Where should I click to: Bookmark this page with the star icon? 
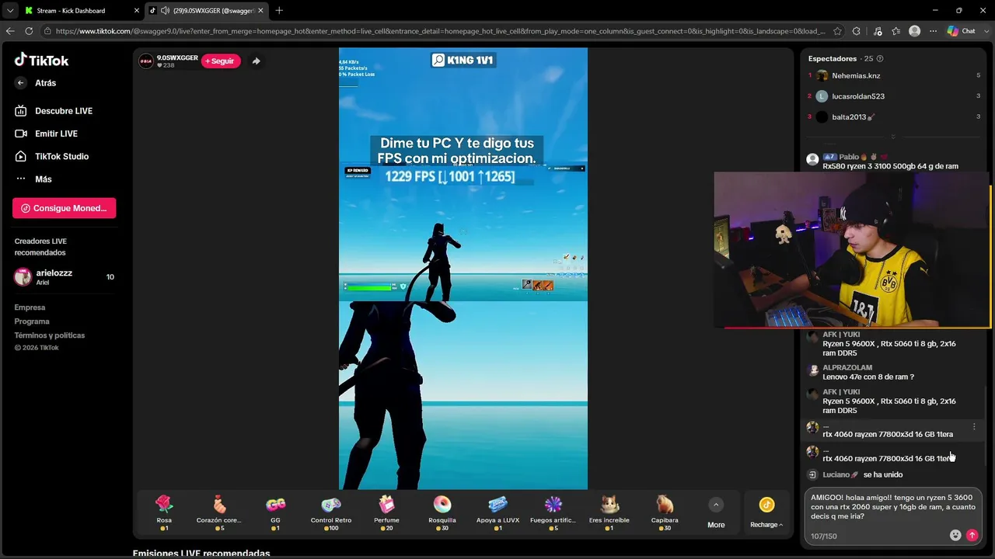pyautogui.click(x=837, y=31)
